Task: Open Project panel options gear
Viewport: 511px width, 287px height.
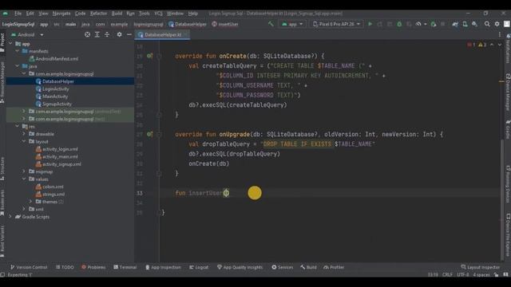Action: click(119, 34)
